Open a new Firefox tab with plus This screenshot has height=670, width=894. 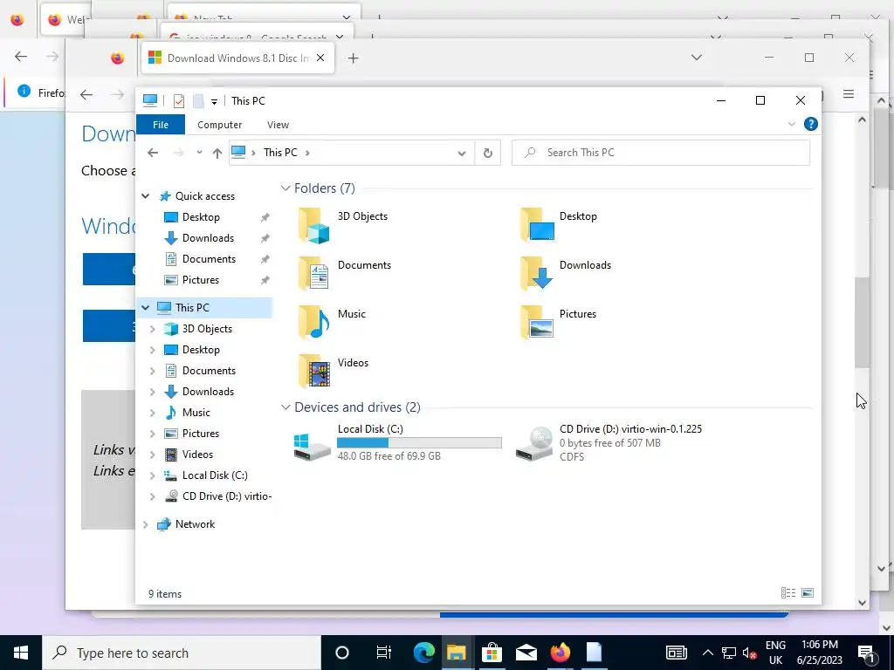tap(353, 58)
